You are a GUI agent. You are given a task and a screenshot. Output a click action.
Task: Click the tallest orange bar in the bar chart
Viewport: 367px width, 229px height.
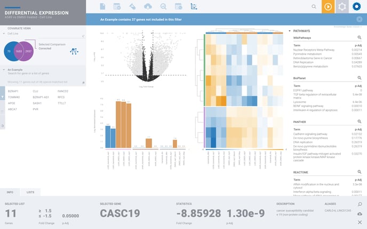pyautogui.click(x=118, y=125)
